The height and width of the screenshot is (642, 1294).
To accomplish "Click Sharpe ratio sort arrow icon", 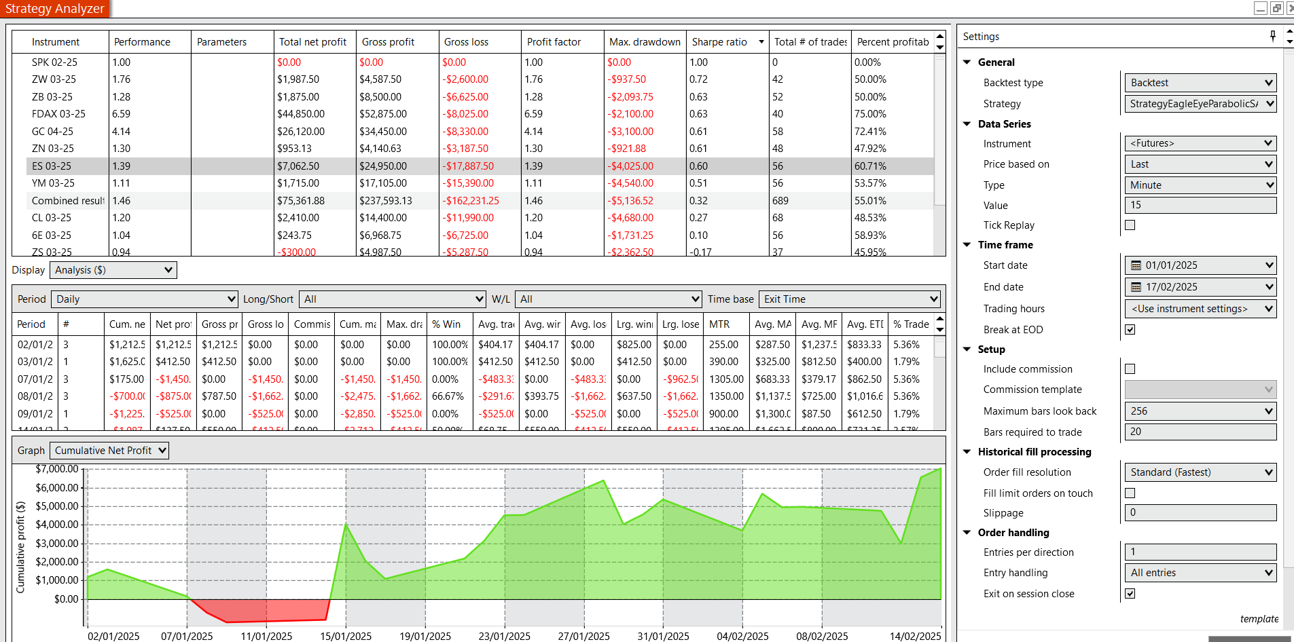I will (x=761, y=42).
